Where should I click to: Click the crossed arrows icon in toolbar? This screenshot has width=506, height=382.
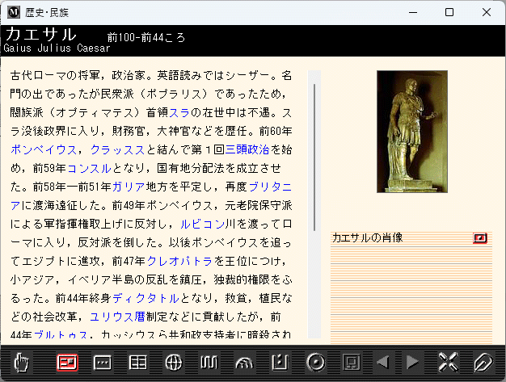point(447,363)
